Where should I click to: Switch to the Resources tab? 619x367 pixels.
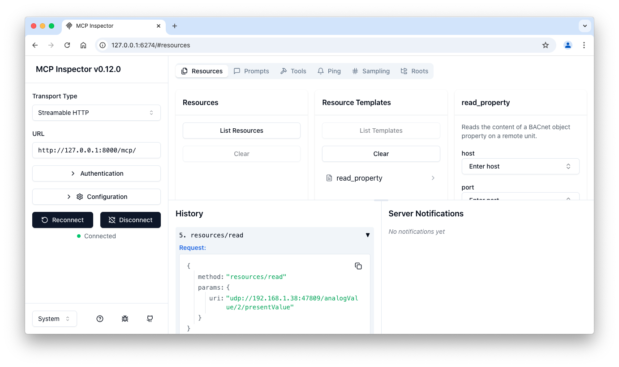(x=202, y=71)
